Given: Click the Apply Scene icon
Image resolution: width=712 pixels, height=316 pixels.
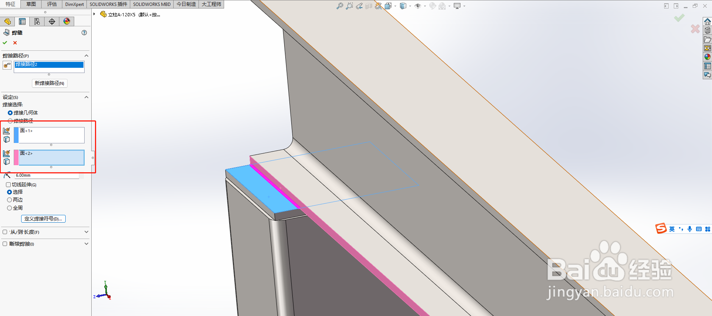Looking at the screenshot, I should (x=442, y=6).
